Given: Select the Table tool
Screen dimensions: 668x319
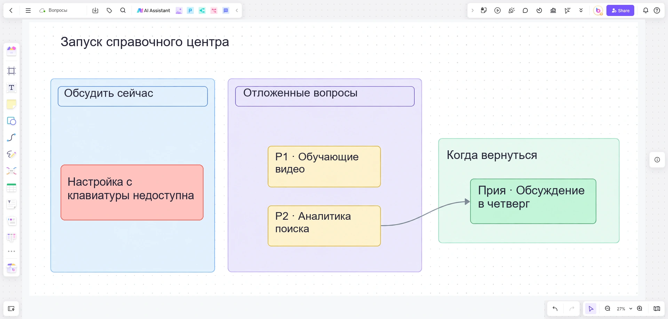Looking at the screenshot, I should click(x=11, y=188).
